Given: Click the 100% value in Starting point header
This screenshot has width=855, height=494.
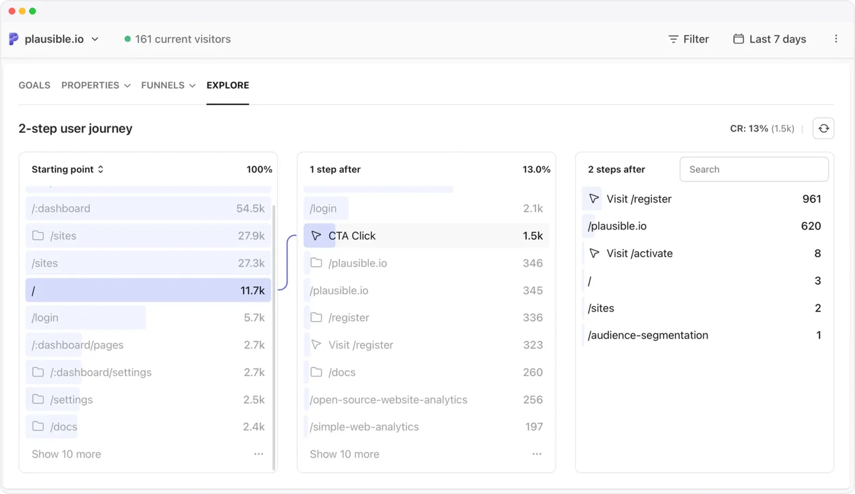Looking at the screenshot, I should click(x=259, y=169).
